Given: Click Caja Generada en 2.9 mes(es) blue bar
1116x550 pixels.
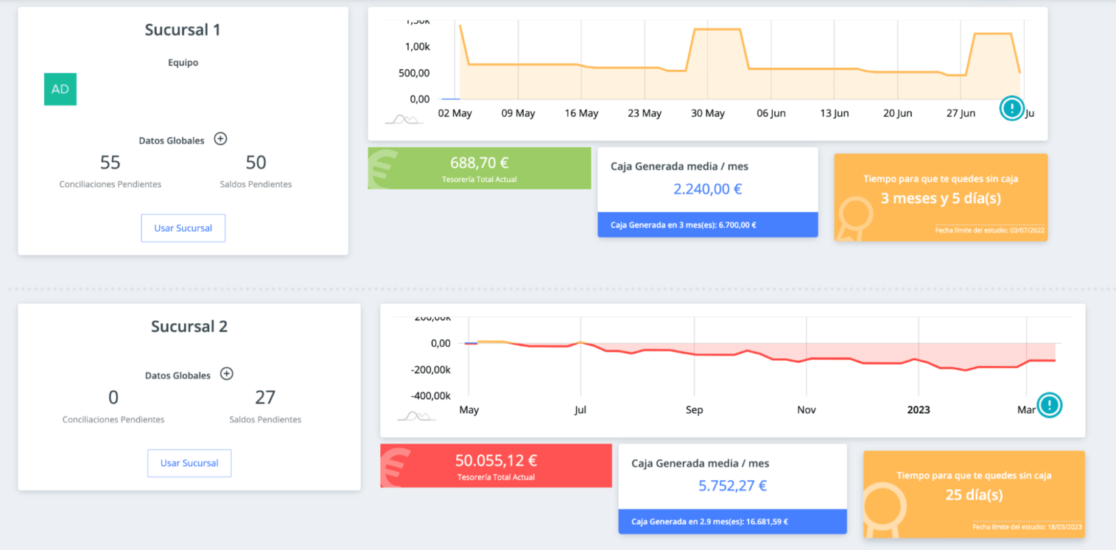Looking at the screenshot, I should (x=732, y=521).
